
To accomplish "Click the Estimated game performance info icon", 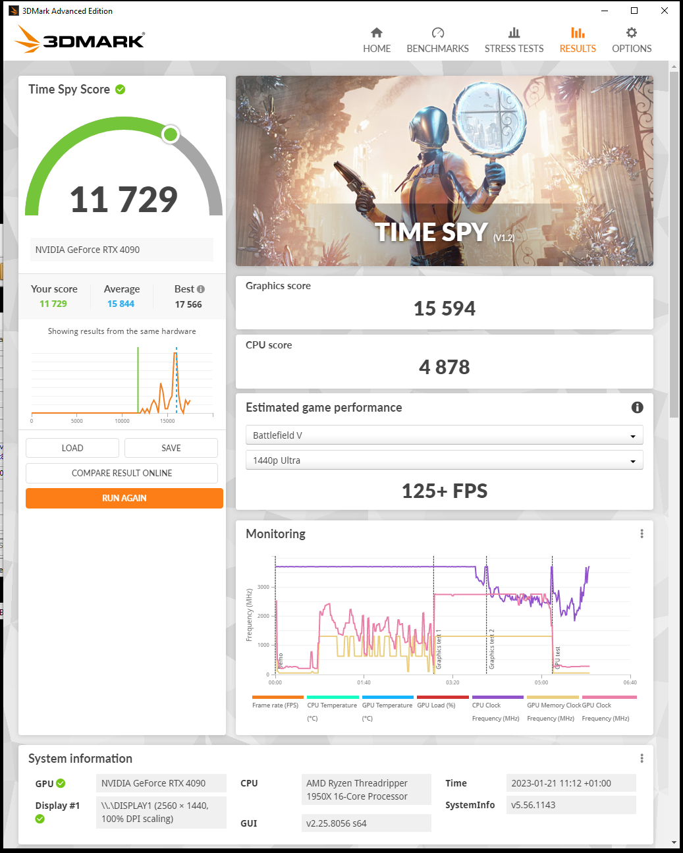I will click(x=637, y=407).
